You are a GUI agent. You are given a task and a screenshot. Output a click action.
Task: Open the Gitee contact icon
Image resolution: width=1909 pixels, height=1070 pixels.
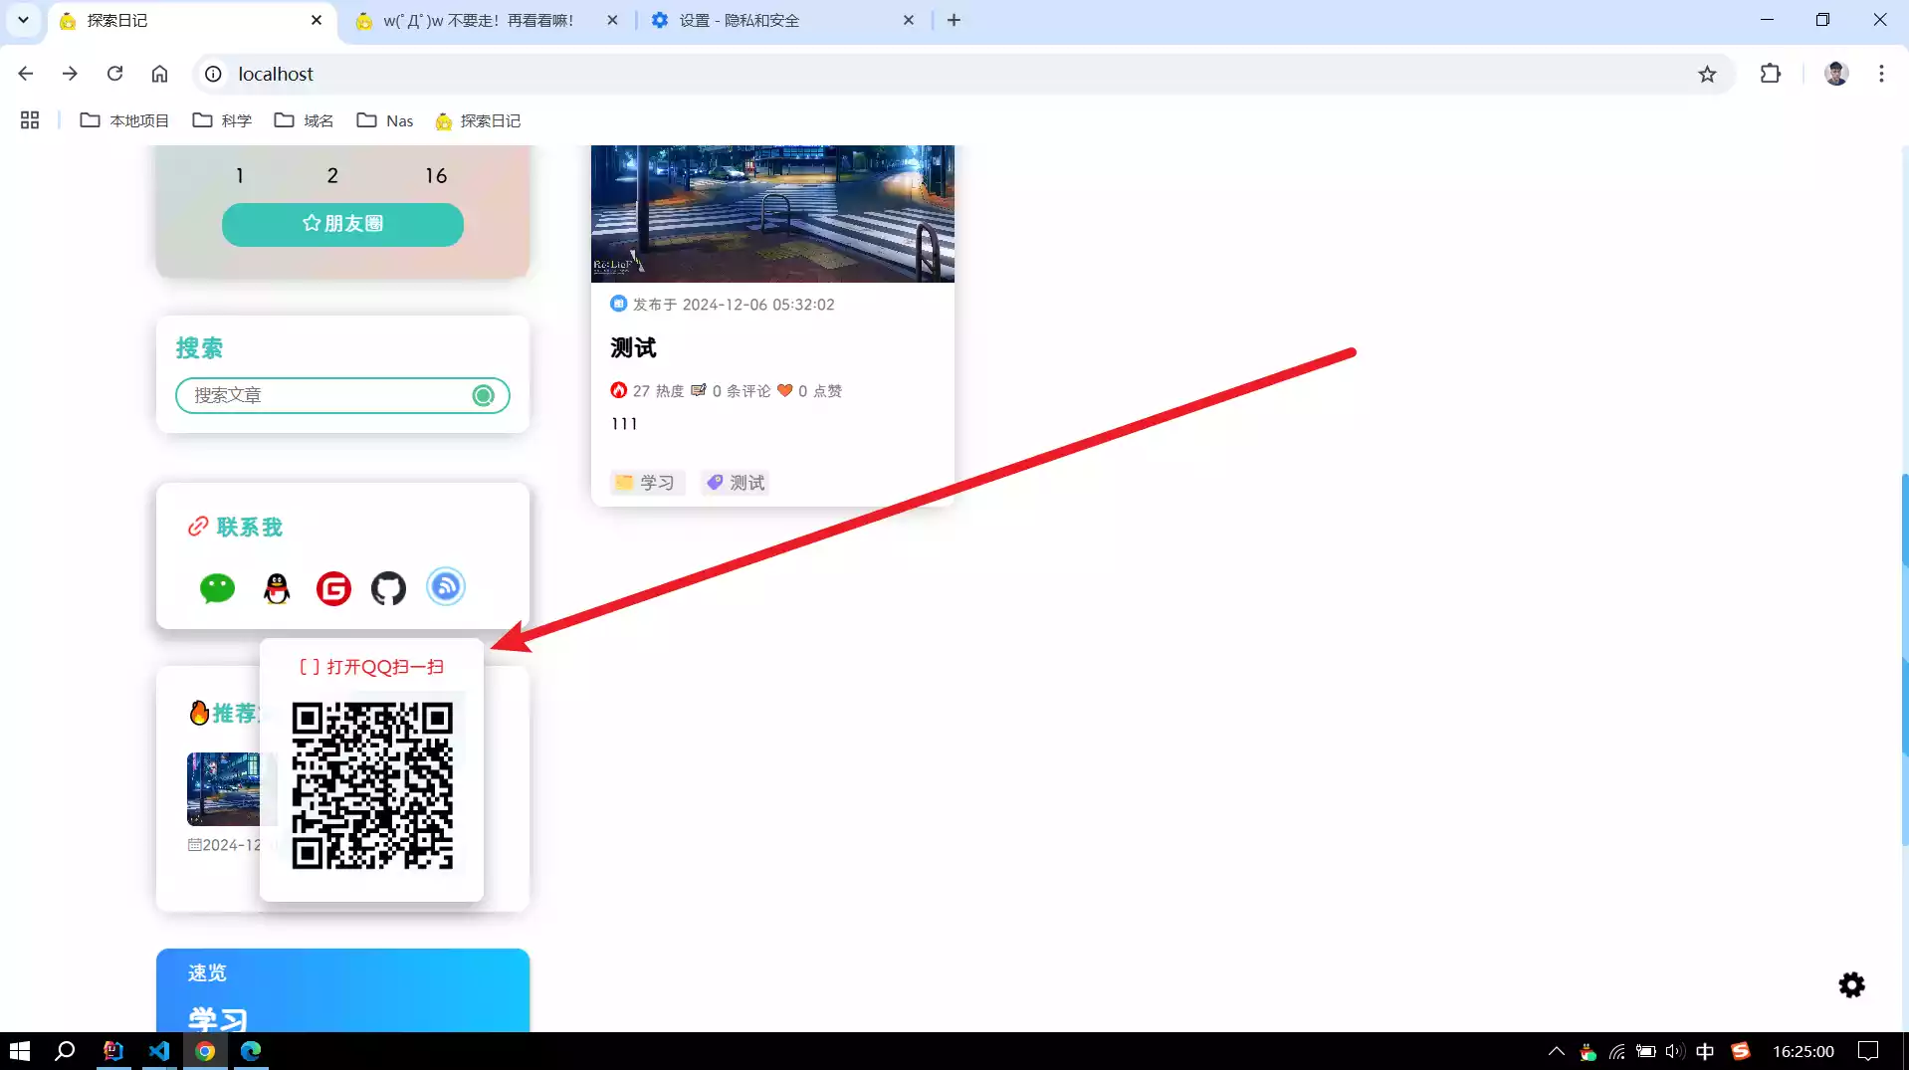click(333, 588)
